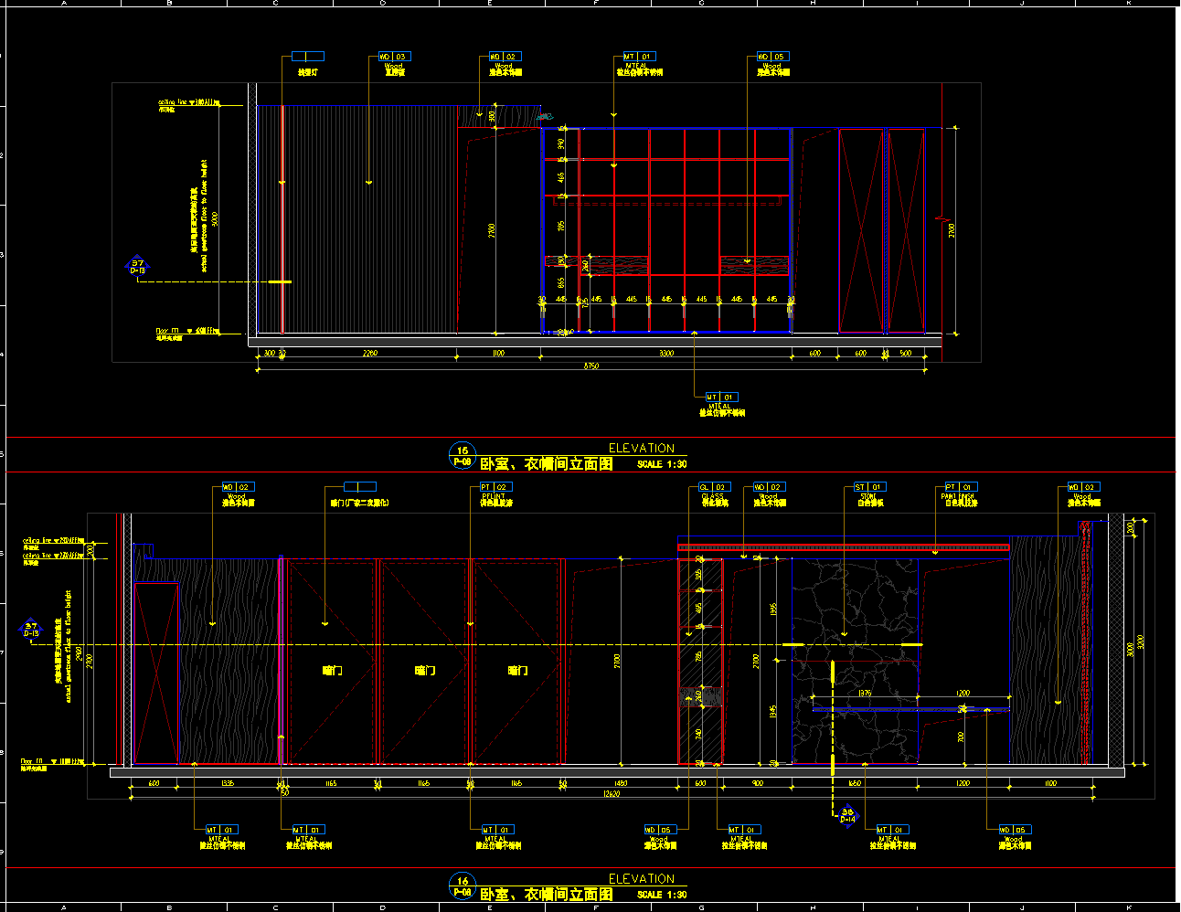Select the upper 卧室、衣帽间立面图 title
The width and height of the screenshot is (1181, 912).
point(547,463)
